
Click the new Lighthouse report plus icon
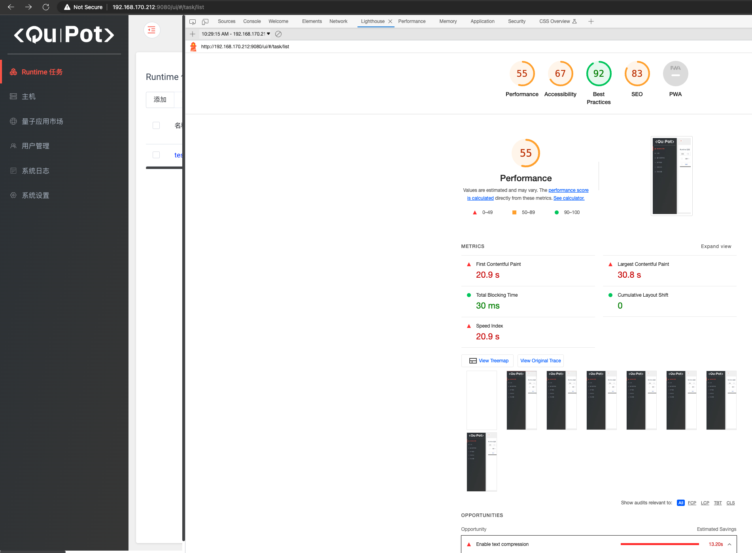(x=193, y=34)
